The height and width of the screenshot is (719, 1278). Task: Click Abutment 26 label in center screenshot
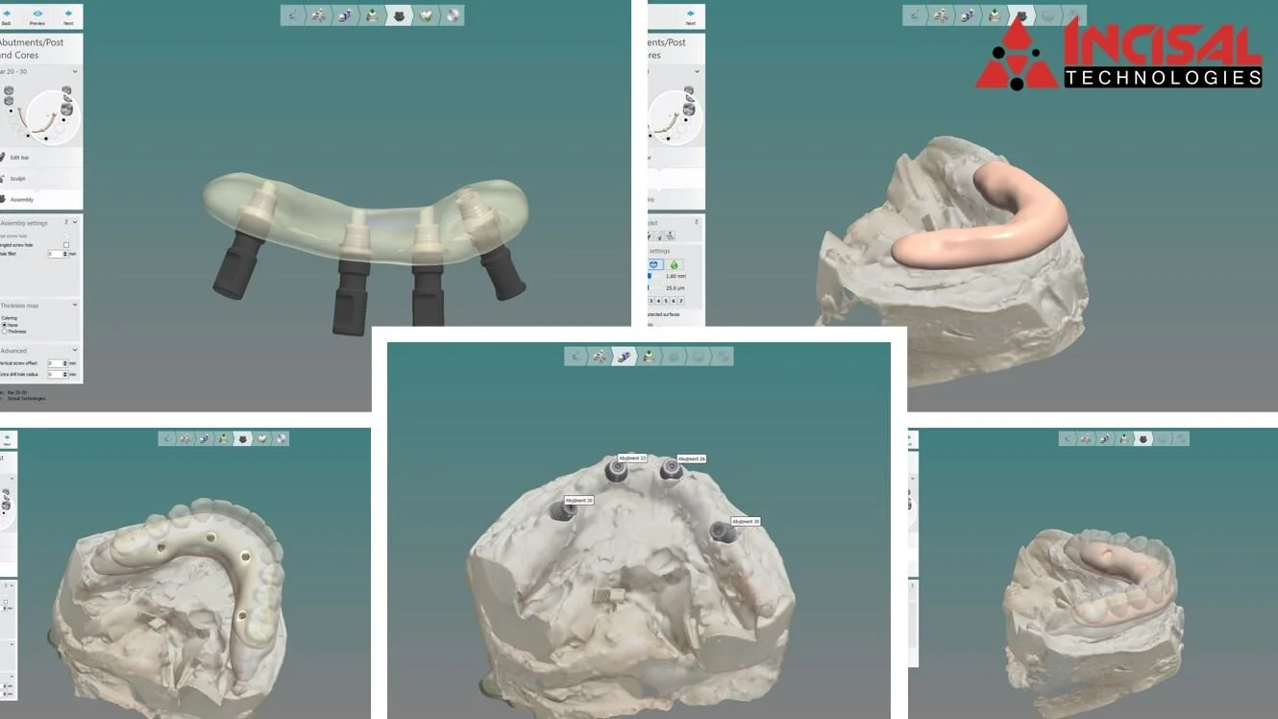point(692,459)
